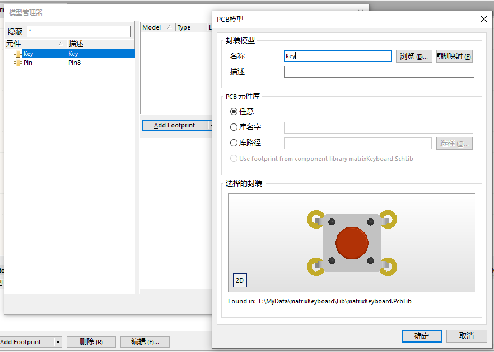Focus the 隐蔽 filter text box
Screen dimensions: 494x352
(x=78, y=31)
